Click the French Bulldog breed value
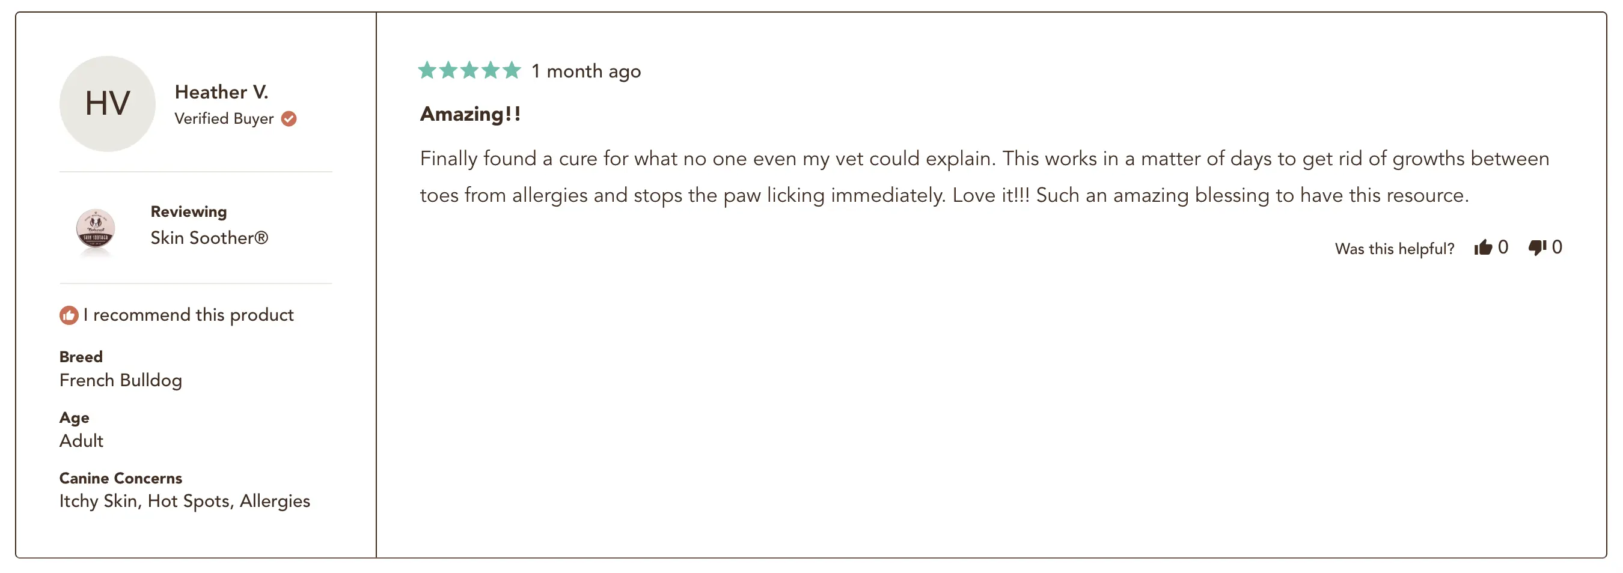1623x573 pixels. [120, 380]
